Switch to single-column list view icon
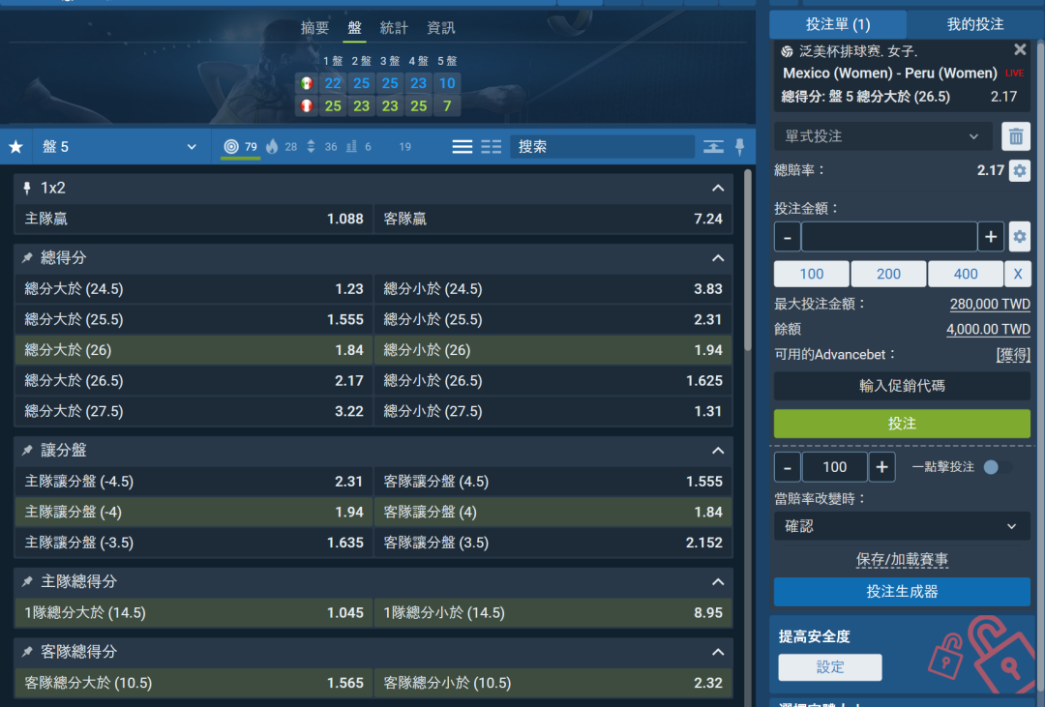The width and height of the screenshot is (1045, 707). (463, 147)
